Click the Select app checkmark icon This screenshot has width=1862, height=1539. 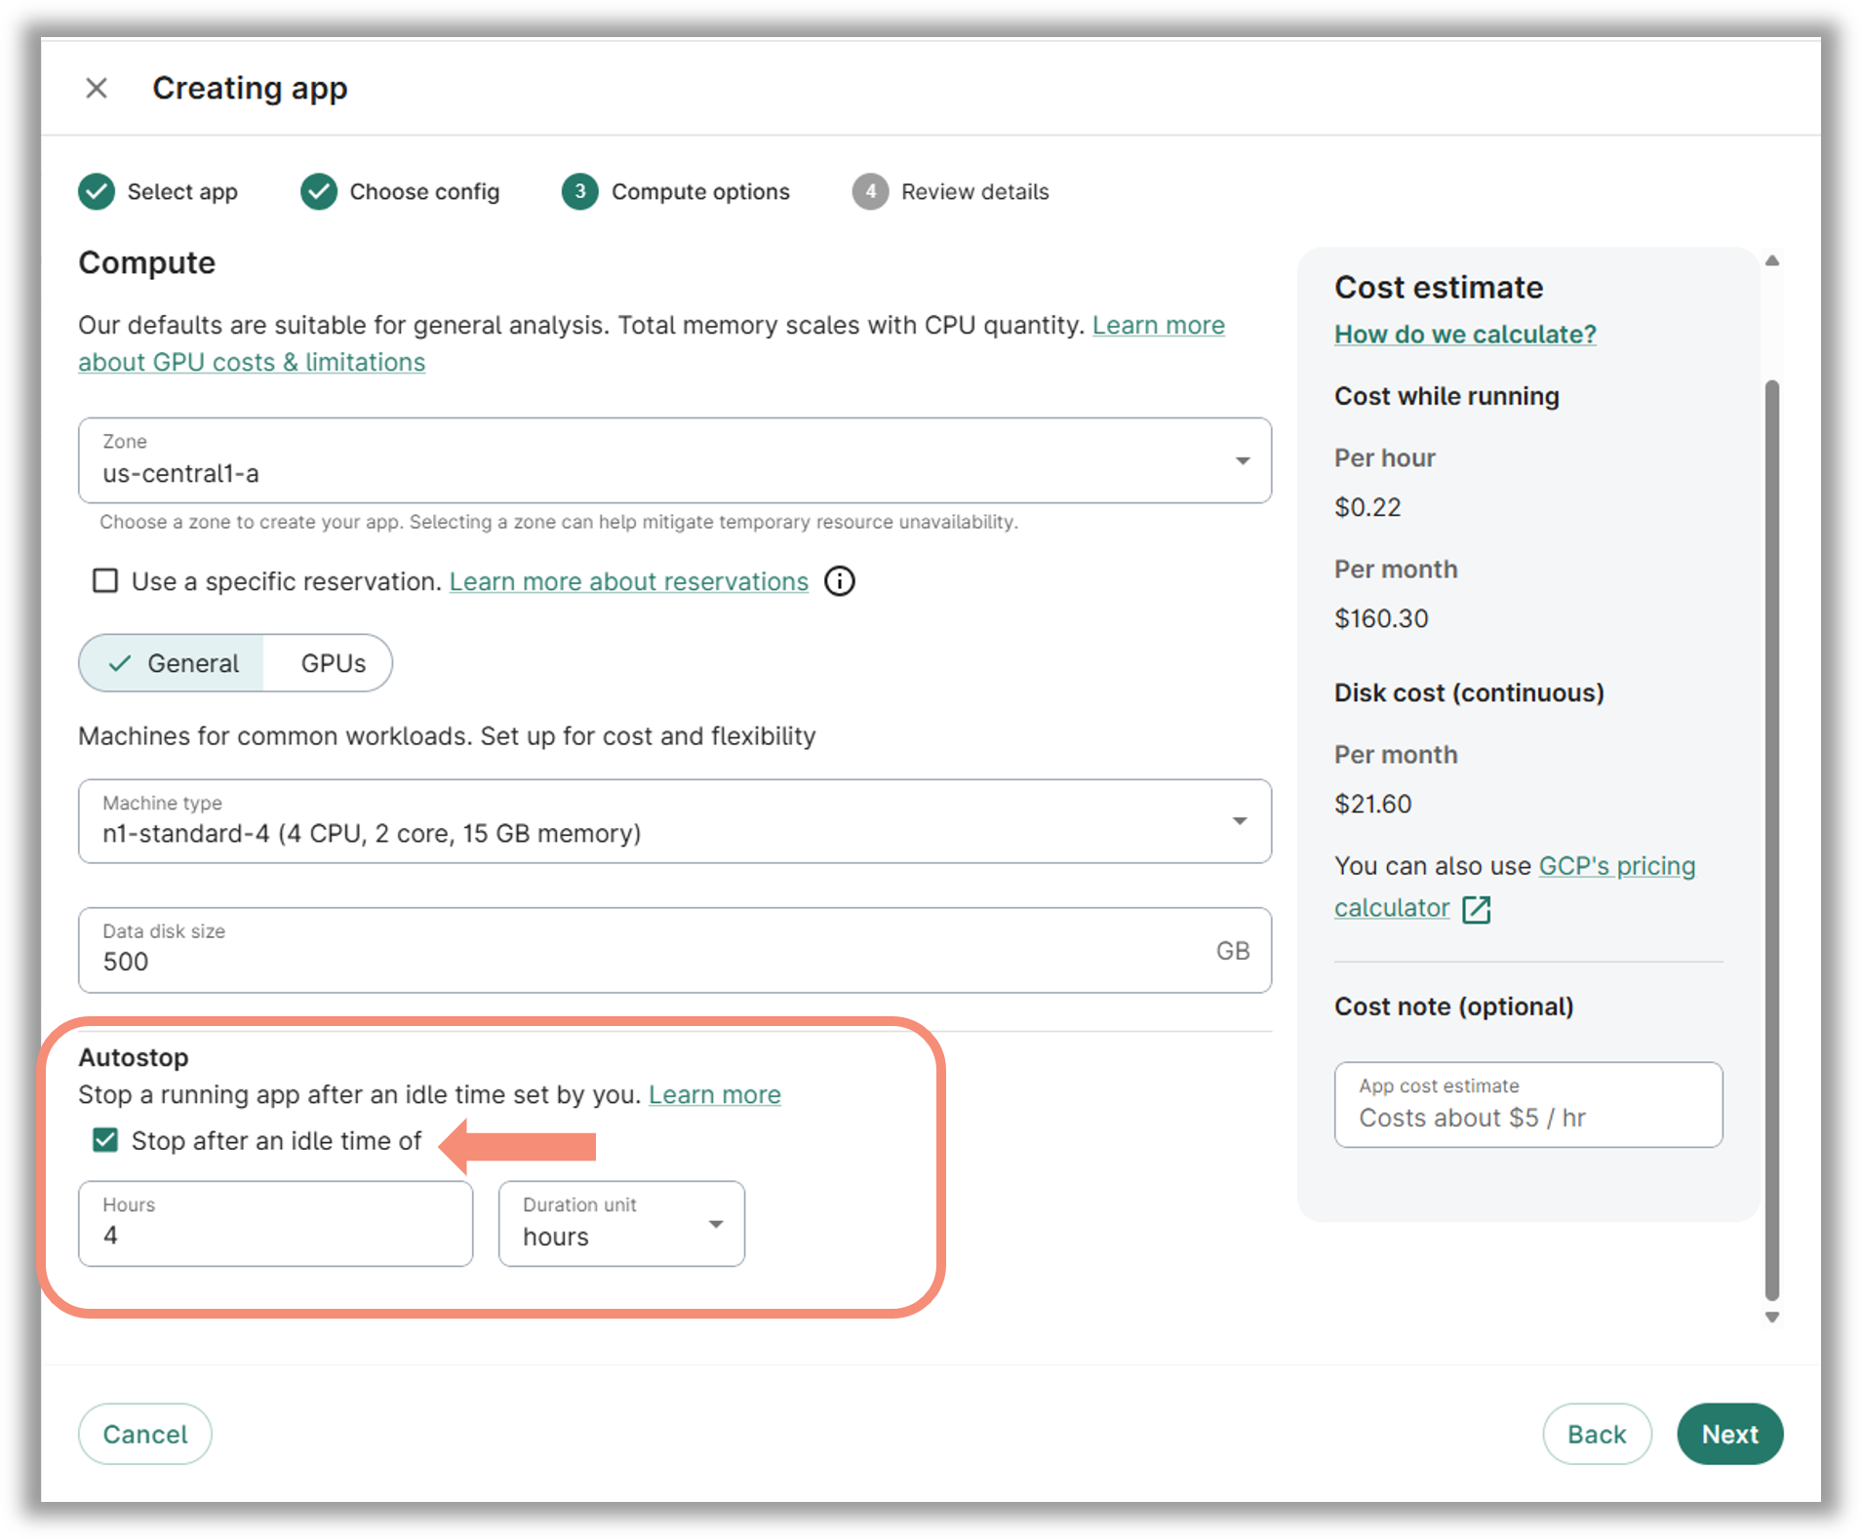97,192
